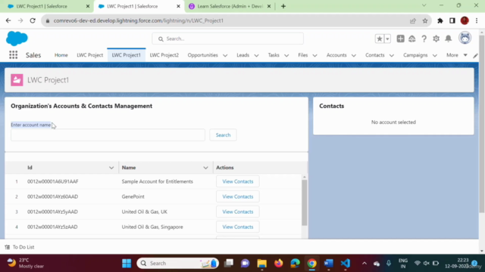The height and width of the screenshot is (272, 485).
Task: Expand the favorites list dropdown arrow
Action: [x=387, y=39]
